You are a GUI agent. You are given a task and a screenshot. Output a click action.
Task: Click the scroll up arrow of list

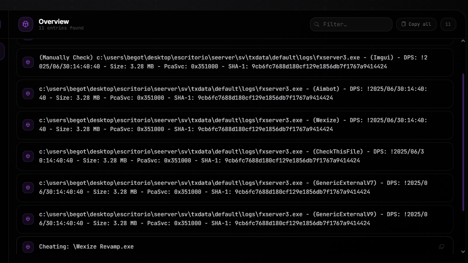(x=463, y=41)
